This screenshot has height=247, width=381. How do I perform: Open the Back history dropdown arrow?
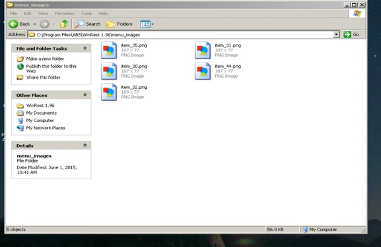point(34,24)
